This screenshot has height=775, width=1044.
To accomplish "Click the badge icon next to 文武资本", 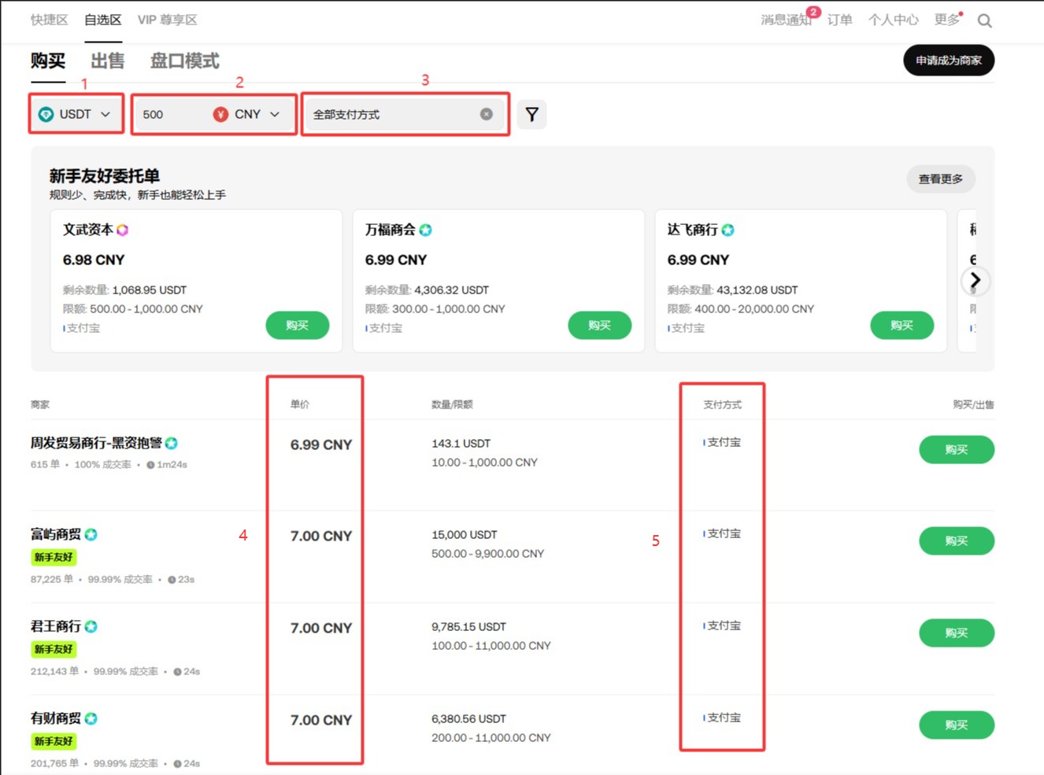I will (x=122, y=230).
